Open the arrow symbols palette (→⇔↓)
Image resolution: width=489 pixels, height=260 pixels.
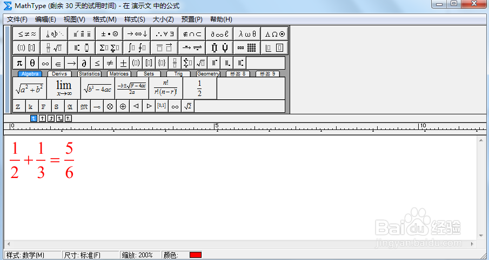tap(137, 34)
